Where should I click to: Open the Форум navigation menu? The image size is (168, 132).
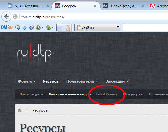[25, 81]
